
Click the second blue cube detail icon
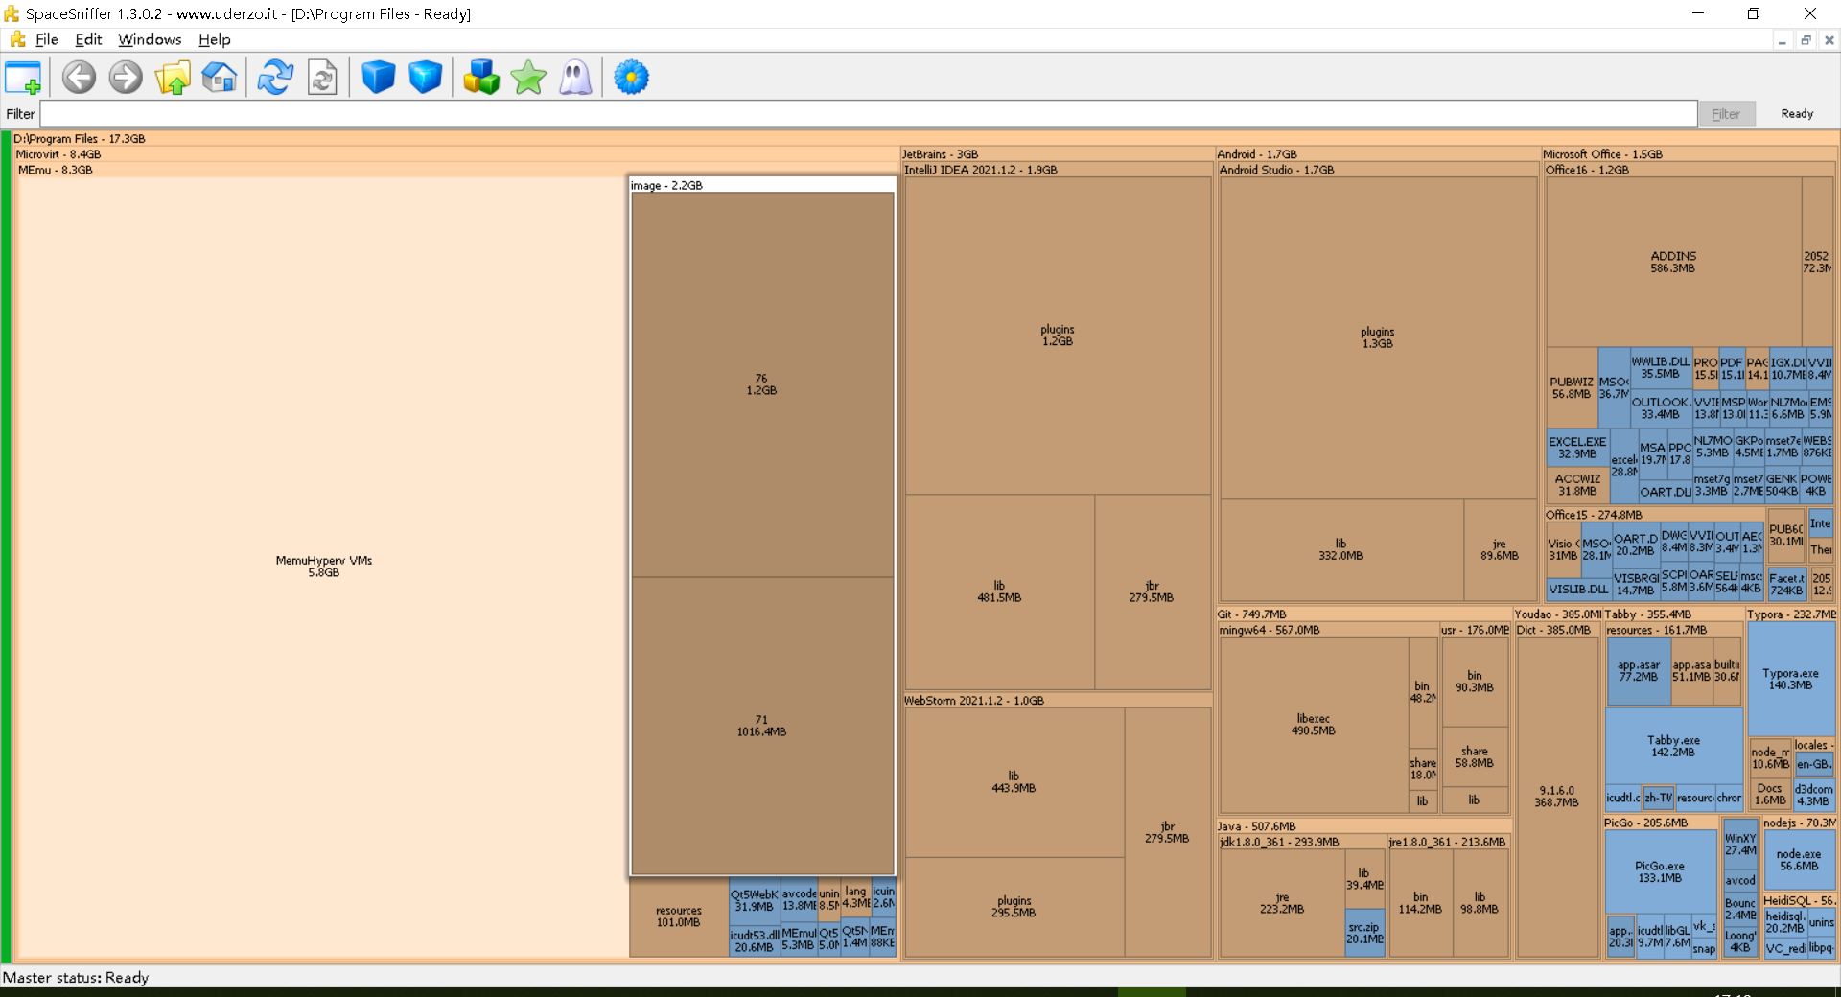pos(425,78)
